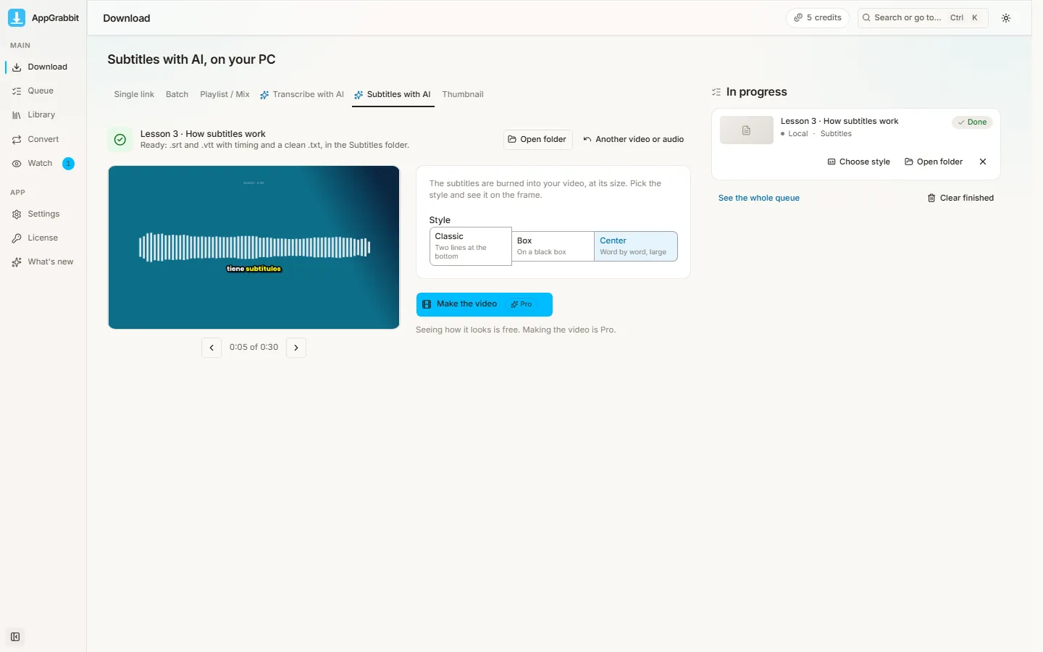The image size is (1043, 652).
Task: Click Choose style in the In progress card
Action: point(859,162)
